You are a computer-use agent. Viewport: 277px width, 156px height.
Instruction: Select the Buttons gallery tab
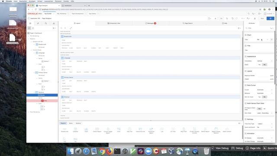78,123
